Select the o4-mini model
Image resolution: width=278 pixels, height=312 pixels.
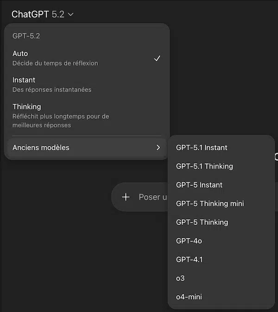(189, 297)
